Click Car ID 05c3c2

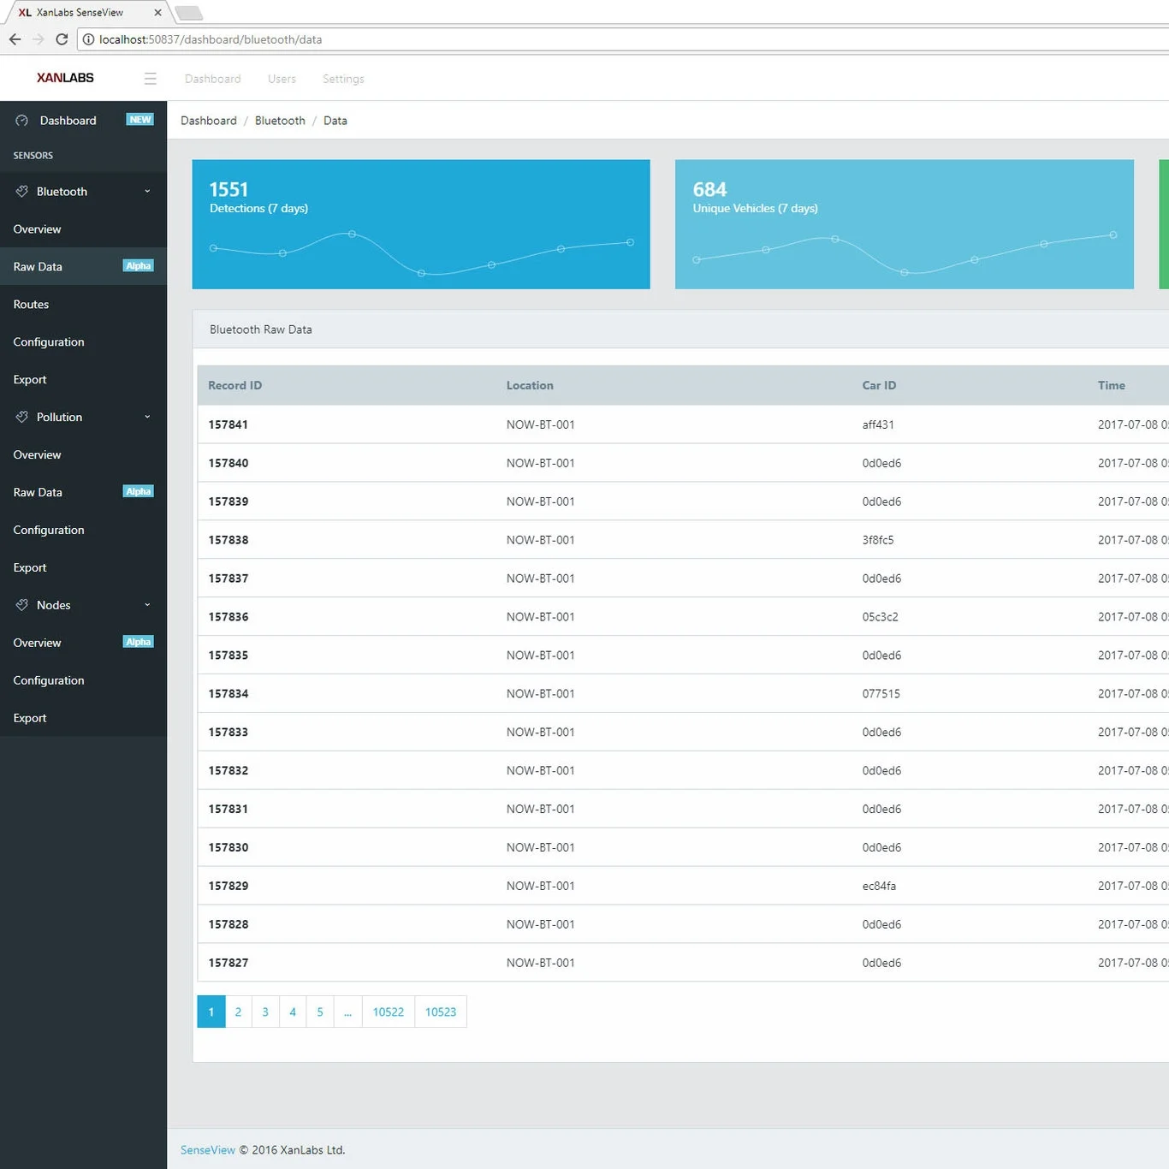coord(880,617)
